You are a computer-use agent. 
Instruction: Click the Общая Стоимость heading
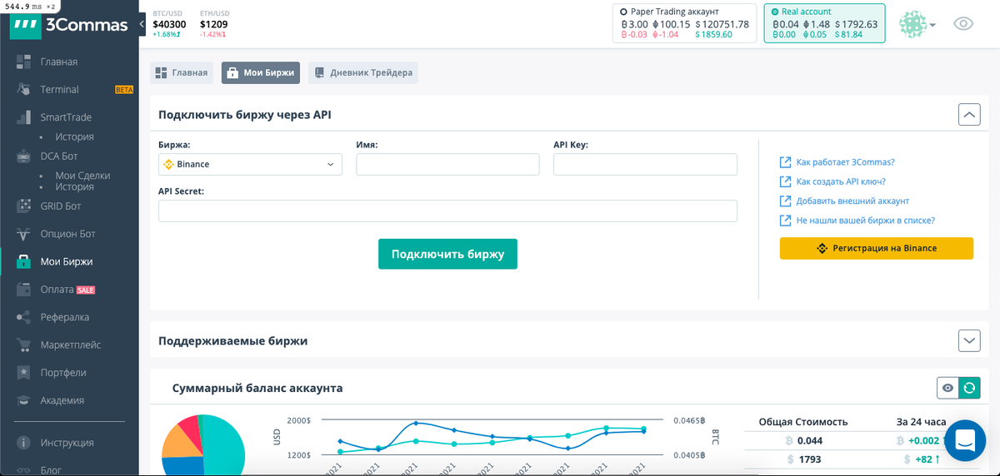tap(803, 421)
